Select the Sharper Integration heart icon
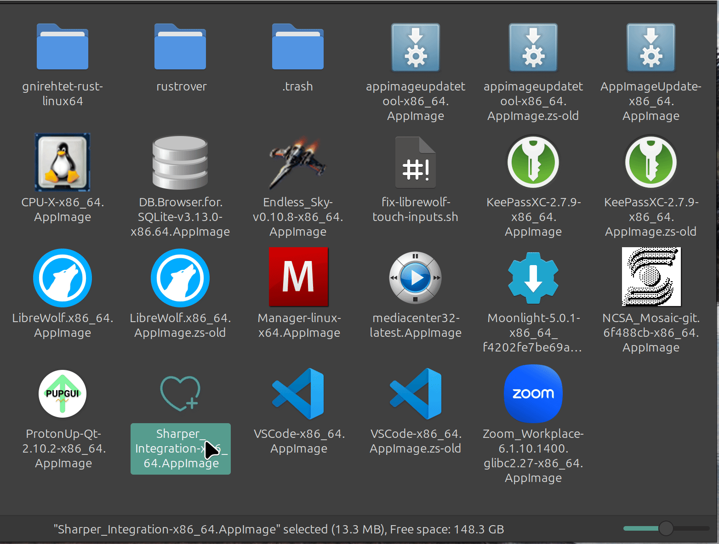The width and height of the screenshot is (719, 544). tap(180, 393)
